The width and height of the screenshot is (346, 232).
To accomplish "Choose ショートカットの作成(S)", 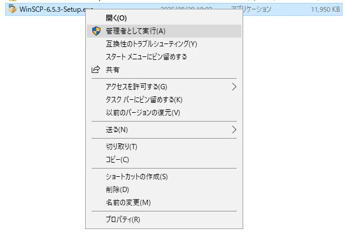I will click(x=164, y=177).
